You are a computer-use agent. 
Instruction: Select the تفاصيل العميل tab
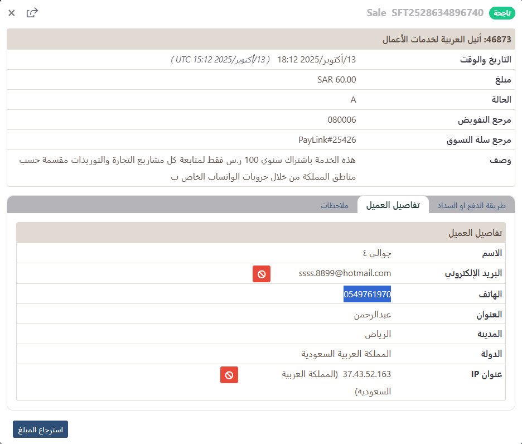click(x=393, y=205)
